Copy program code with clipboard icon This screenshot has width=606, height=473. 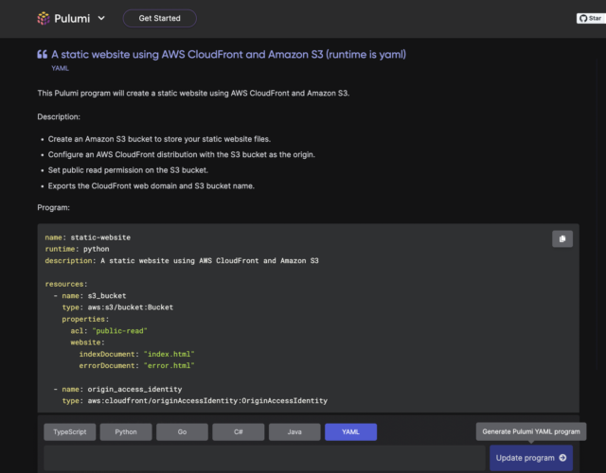(562, 238)
